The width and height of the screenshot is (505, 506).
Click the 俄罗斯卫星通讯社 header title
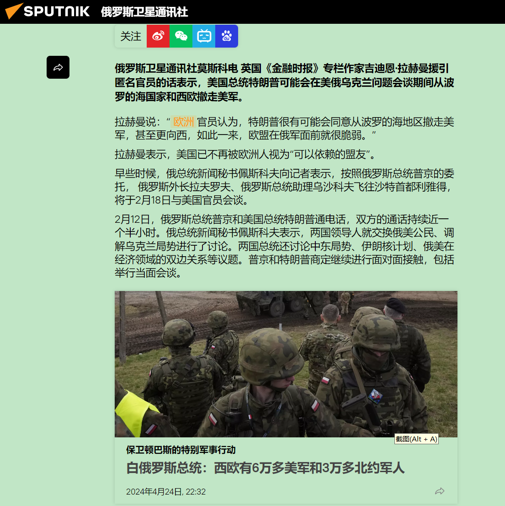pyautogui.click(x=144, y=12)
